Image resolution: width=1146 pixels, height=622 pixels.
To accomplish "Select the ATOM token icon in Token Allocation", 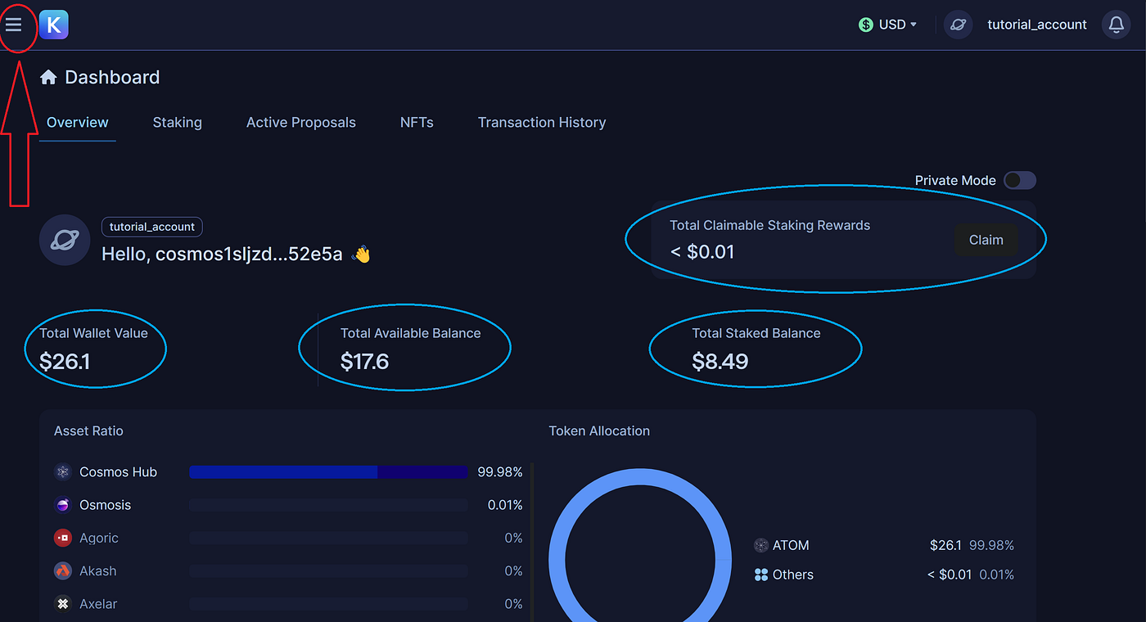I will 760,544.
